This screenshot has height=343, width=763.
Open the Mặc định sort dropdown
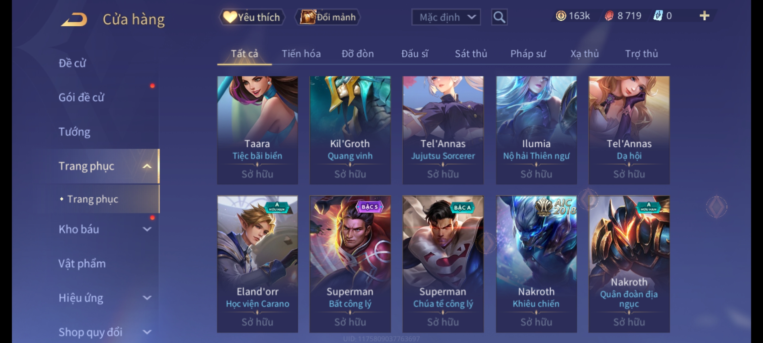click(x=446, y=17)
